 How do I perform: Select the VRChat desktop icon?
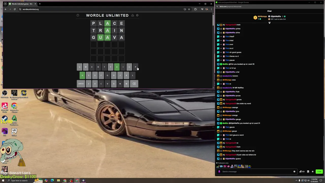tap(14, 132)
